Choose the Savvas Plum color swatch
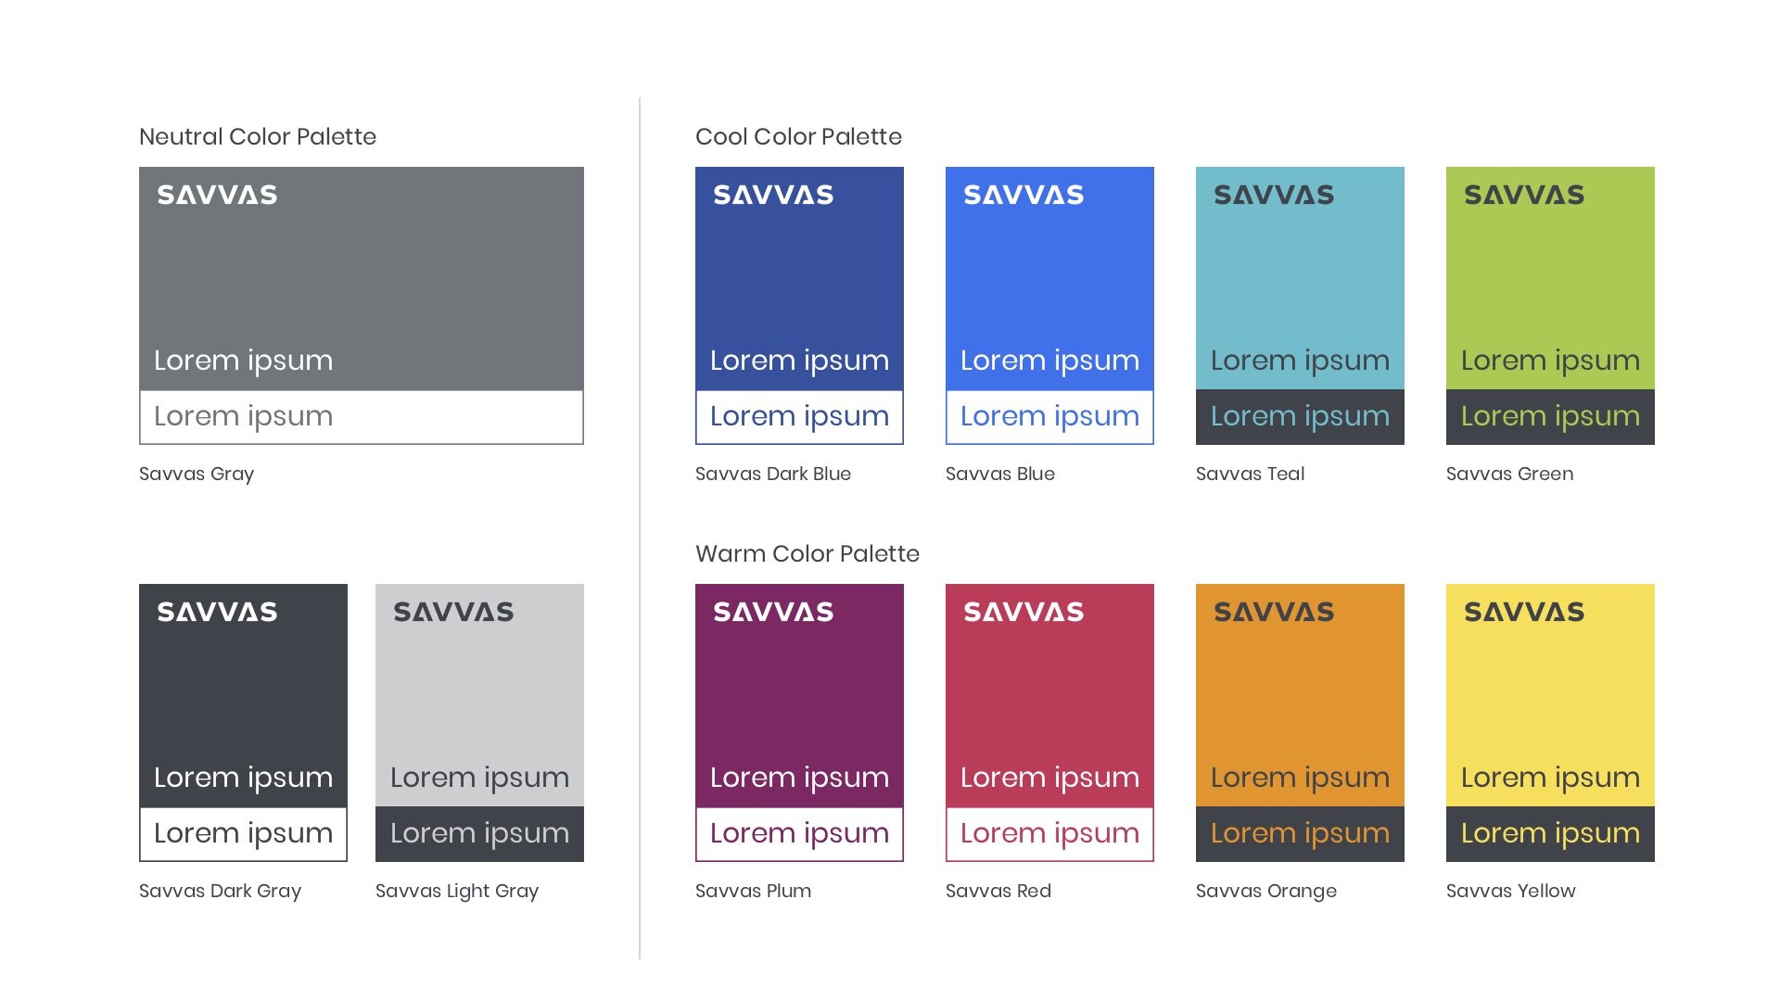The image size is (1780, 1001). click(x=799, y=695)
